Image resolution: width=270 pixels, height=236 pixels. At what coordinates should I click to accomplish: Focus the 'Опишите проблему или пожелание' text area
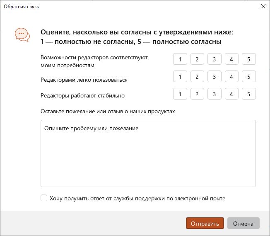pyautogui.click(x=148, y=153)
